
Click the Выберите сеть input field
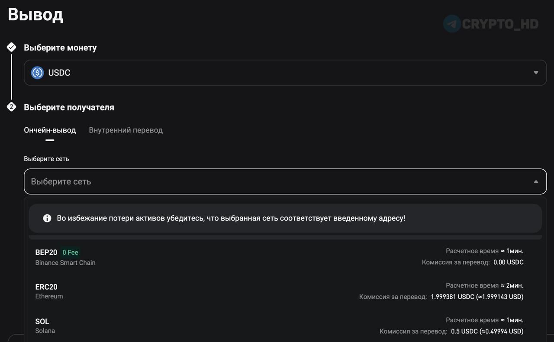(285, 181)
